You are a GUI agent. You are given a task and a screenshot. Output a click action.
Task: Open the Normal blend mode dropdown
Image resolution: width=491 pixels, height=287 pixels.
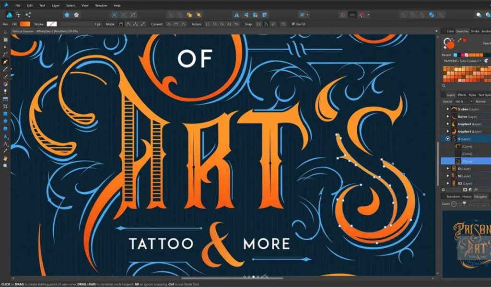click(x=482, y=101)
